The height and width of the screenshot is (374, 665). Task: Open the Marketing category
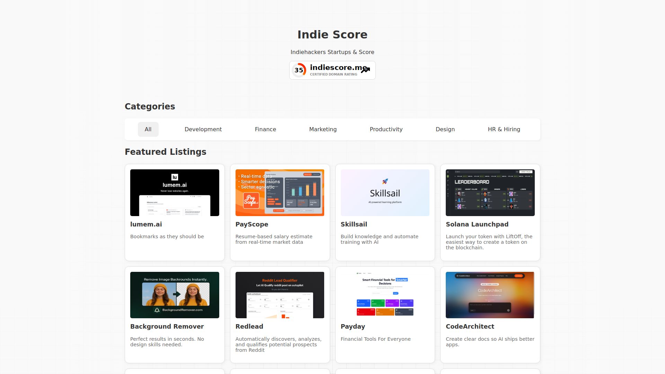point(323,130)
